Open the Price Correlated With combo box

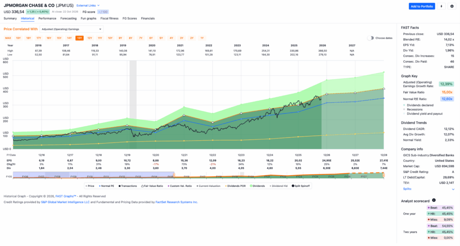pyautogui.click(x=71, y=29)
